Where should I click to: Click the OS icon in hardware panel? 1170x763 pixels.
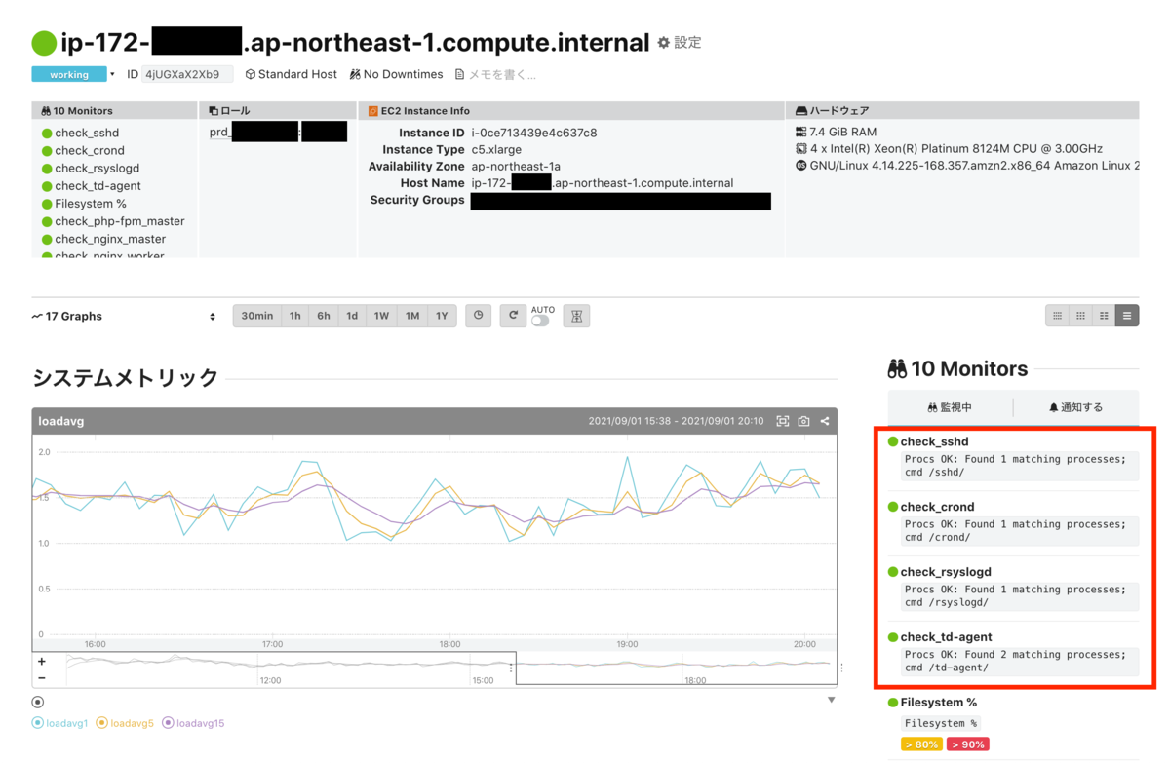801,166
